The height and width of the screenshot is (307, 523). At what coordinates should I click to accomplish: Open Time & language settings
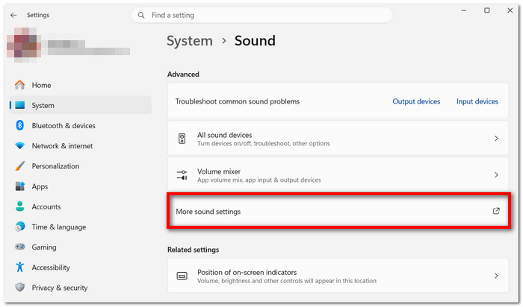81,227
